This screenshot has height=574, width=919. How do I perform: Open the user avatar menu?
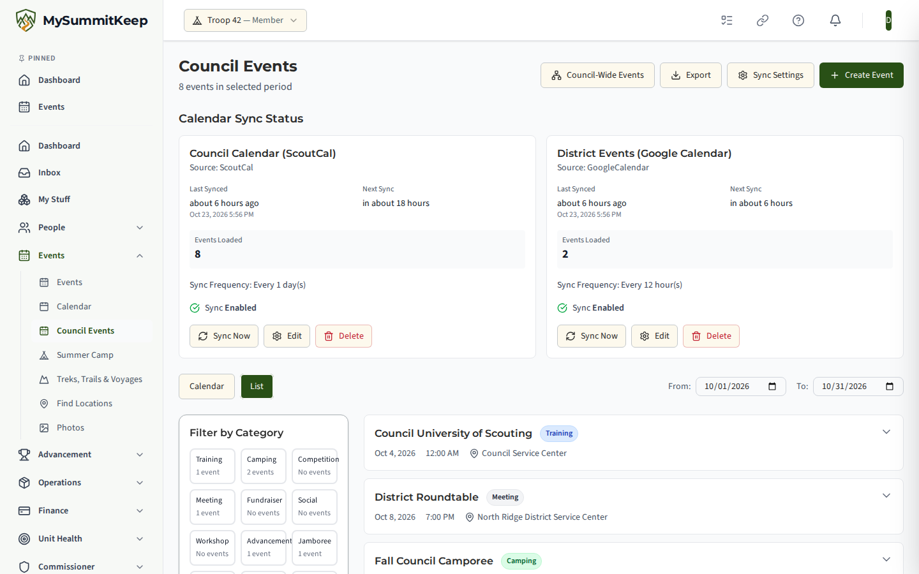[888, 20]
